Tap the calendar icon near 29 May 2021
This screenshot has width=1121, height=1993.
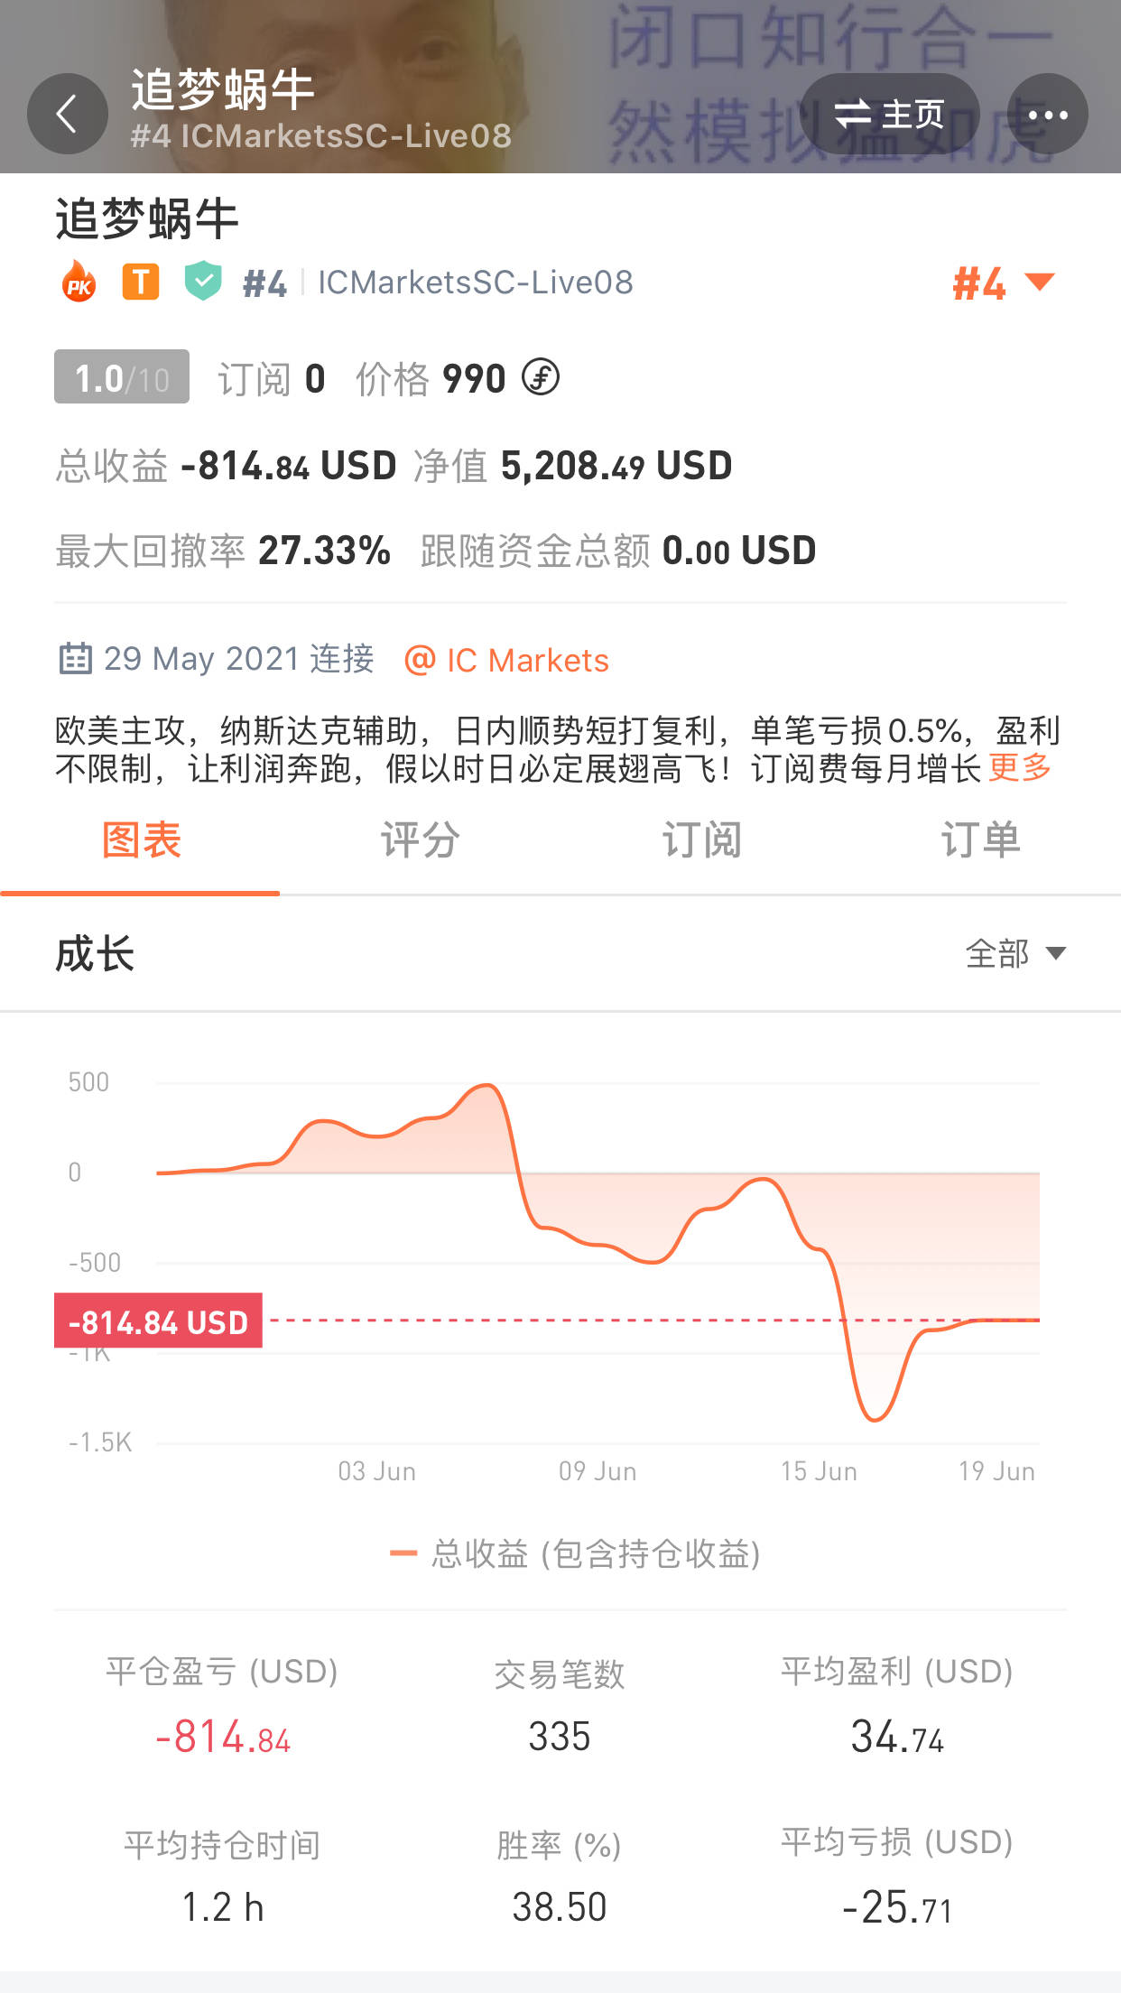pos(75,659)
